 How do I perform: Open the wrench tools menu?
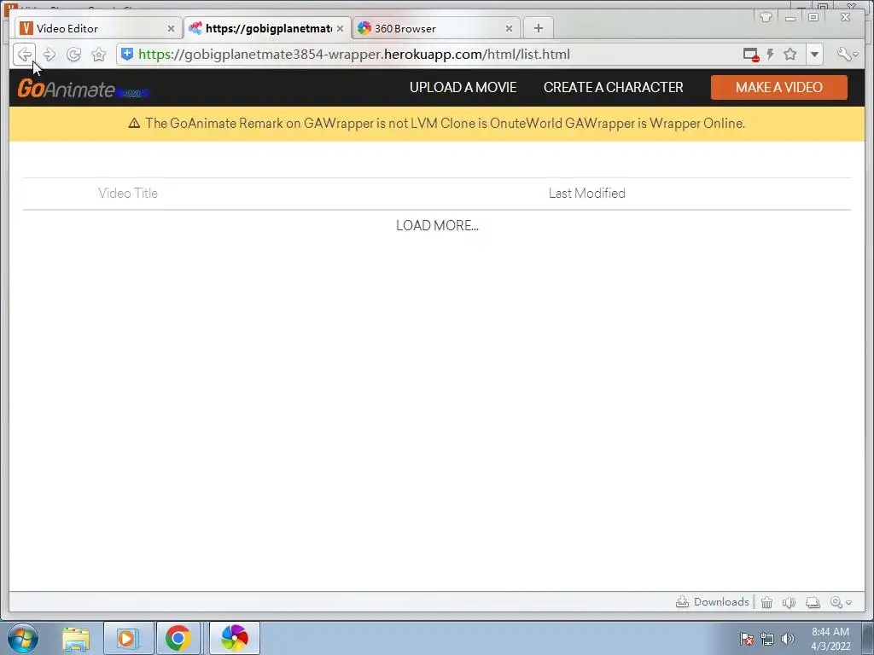coord(848,54)
